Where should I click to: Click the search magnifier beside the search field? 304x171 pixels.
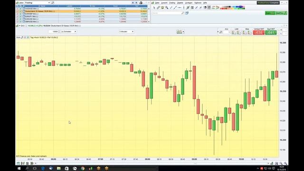click(x=182, y=13)
